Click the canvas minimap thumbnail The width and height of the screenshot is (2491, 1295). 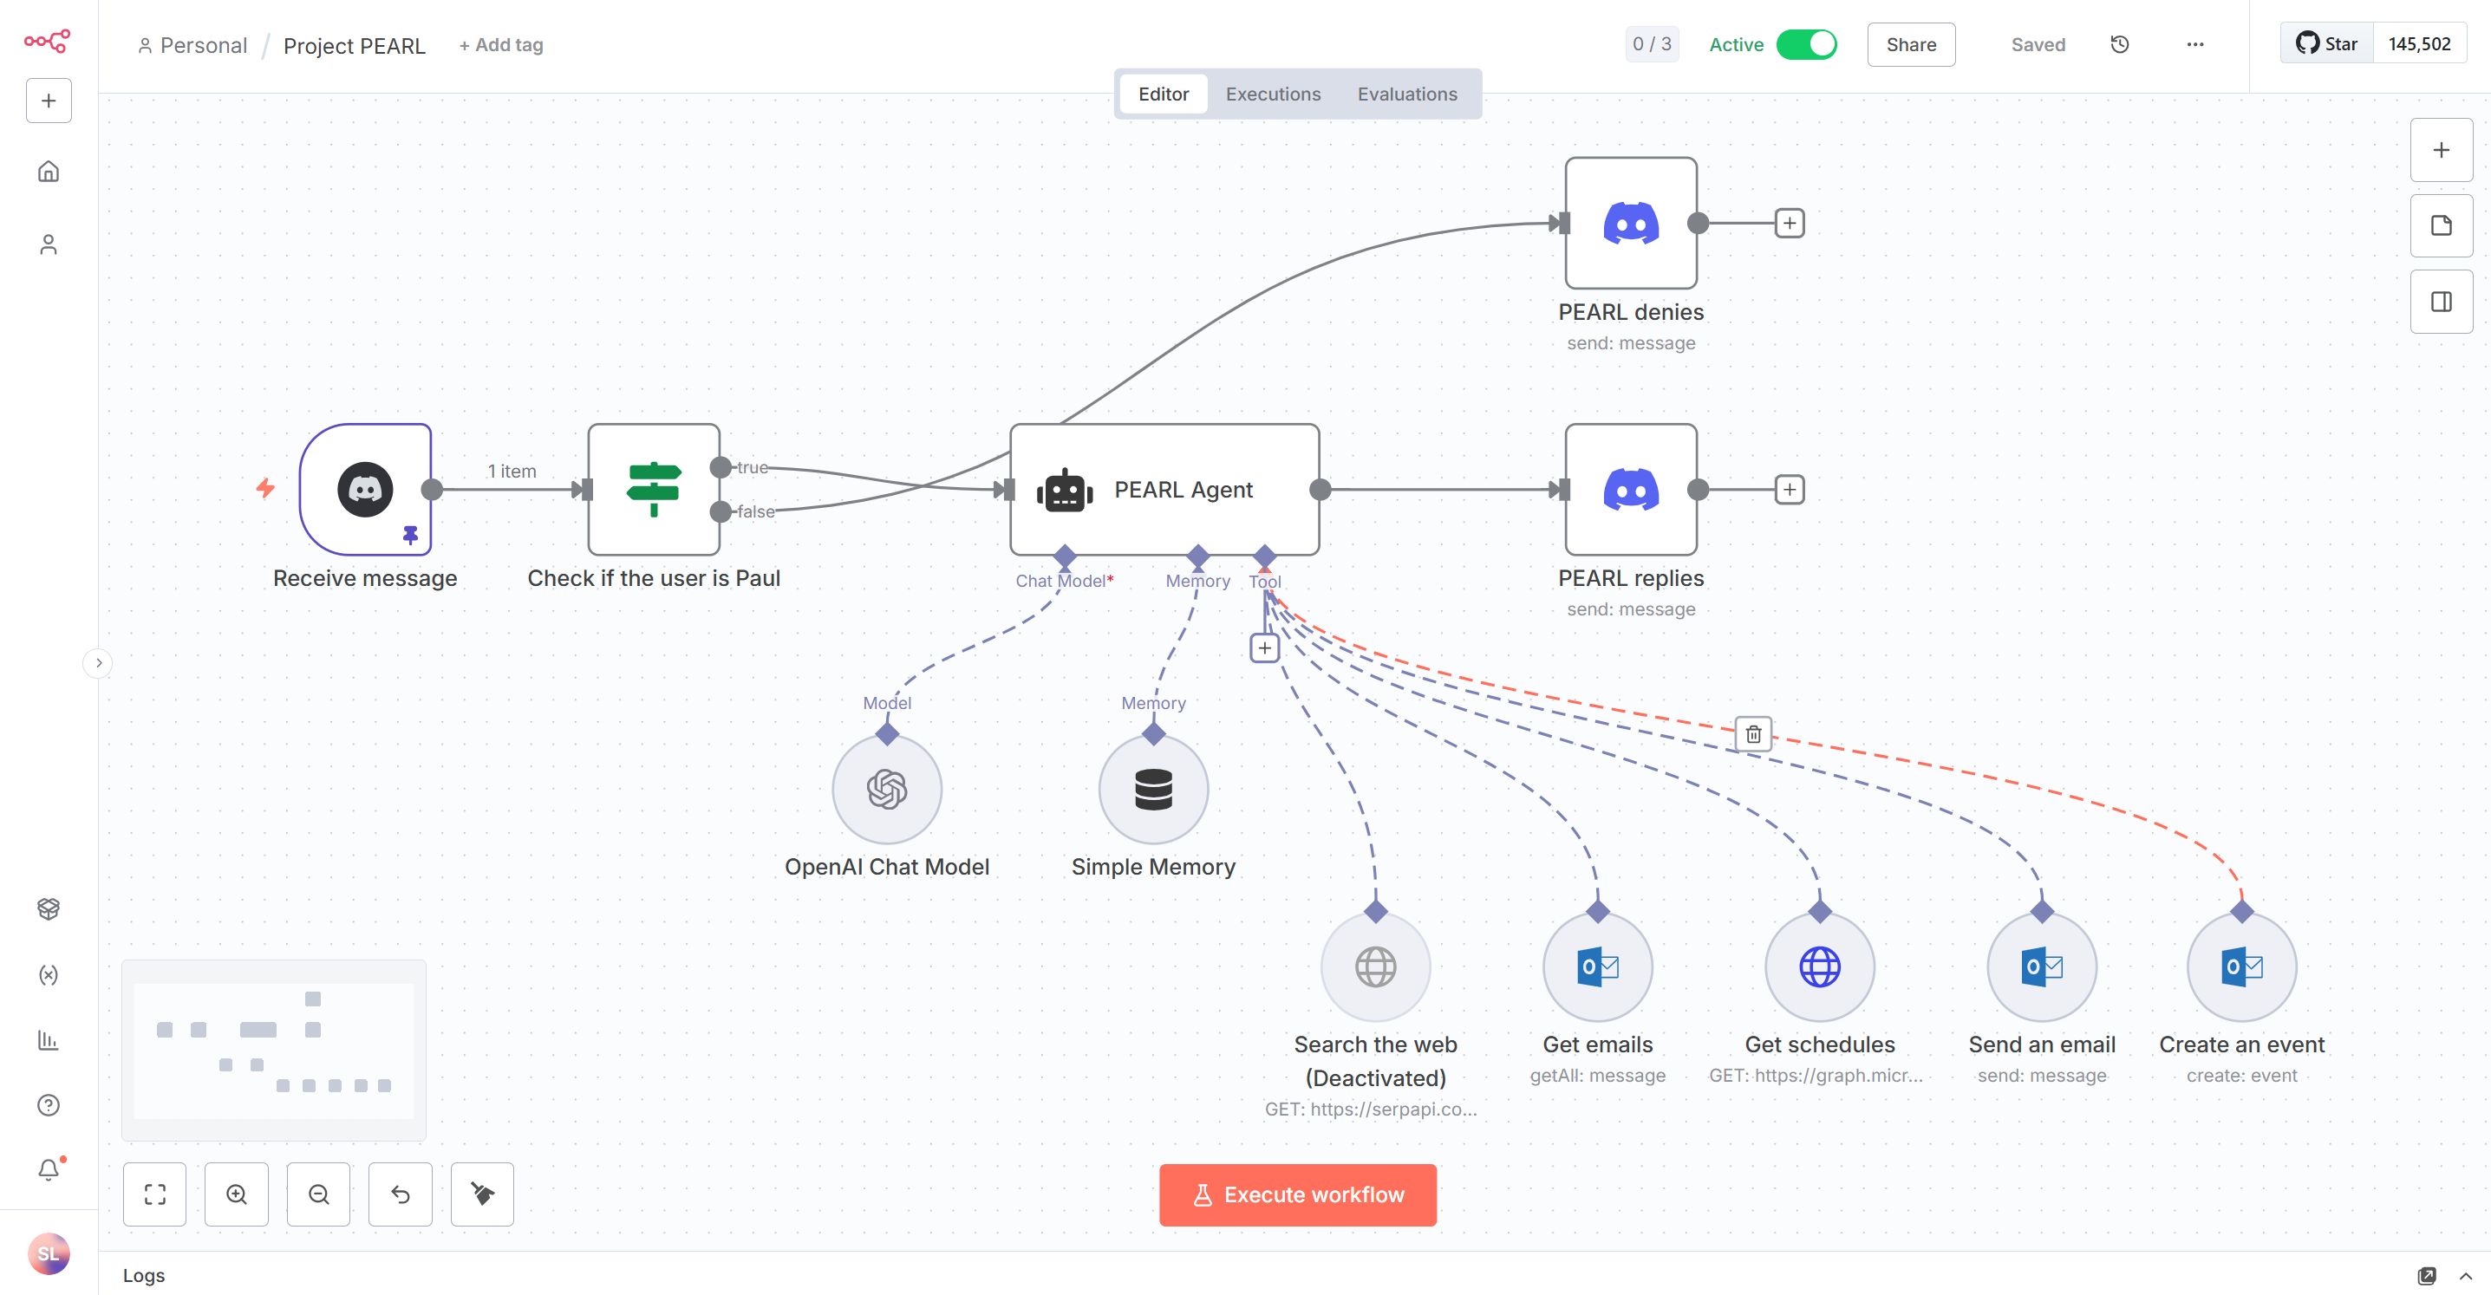(274, 1050)
